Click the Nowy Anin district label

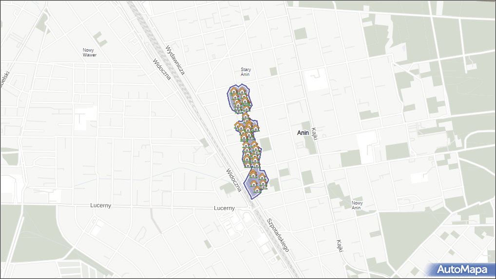[x=357, y=205]
